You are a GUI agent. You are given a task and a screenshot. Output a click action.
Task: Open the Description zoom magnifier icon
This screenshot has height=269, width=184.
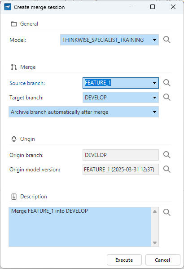166,212
